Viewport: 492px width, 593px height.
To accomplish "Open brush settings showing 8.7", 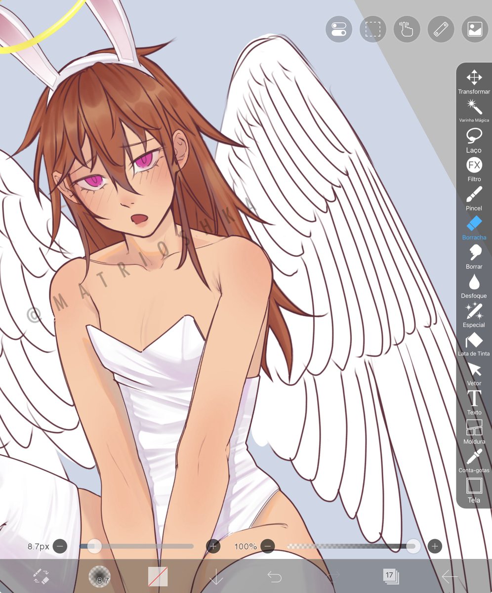I will coord(99,576).
